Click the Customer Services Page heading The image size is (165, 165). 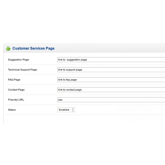(33, 49)
